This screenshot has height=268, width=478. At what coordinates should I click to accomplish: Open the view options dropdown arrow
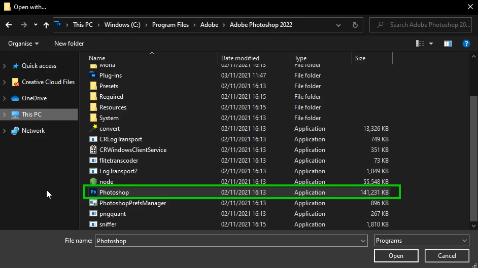tap(431, 44)
